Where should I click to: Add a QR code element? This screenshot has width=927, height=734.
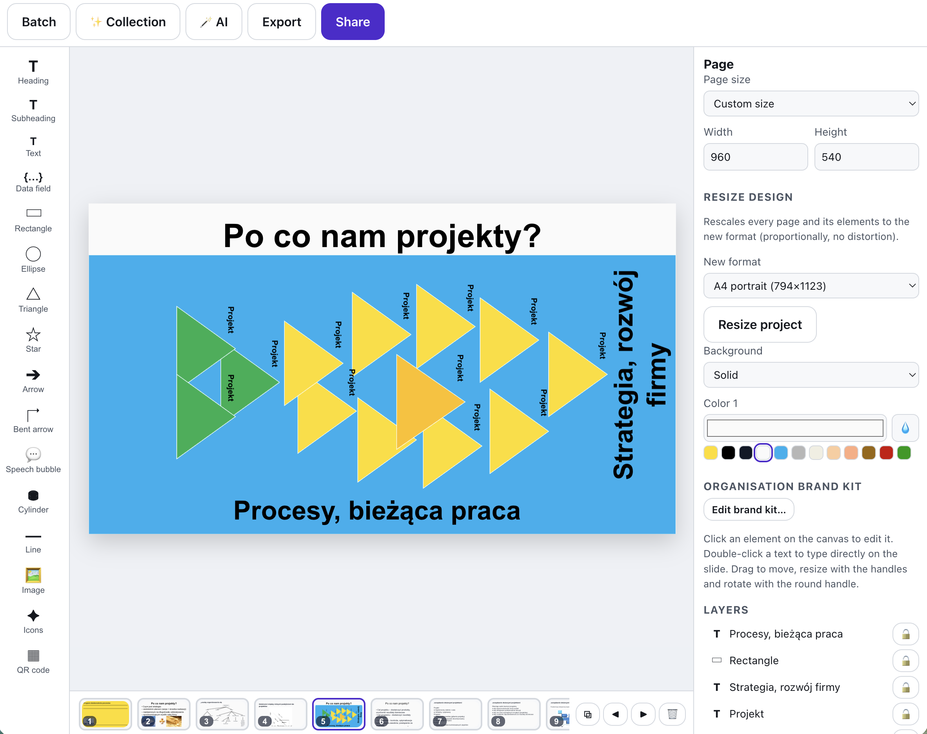(33, 662)
